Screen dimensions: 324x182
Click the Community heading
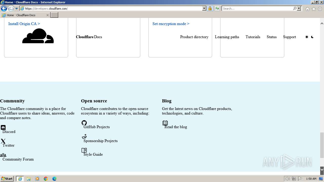coord(12,101)
